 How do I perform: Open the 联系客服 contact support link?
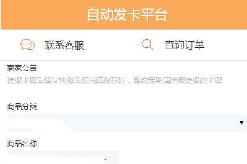64,45
